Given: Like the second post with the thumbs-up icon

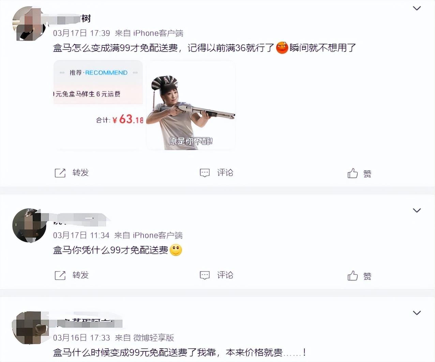Looking at the screenshot, I should click(x=352, y=276).
